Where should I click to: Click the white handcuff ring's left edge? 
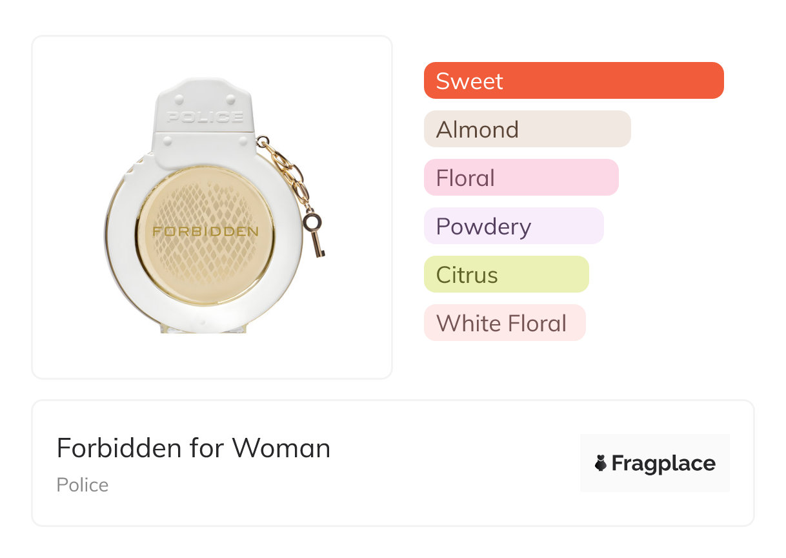point(116,232)
